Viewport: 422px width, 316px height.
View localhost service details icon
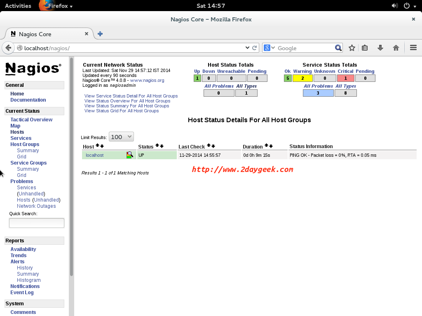pyautogui.click(x=130, y=155)
